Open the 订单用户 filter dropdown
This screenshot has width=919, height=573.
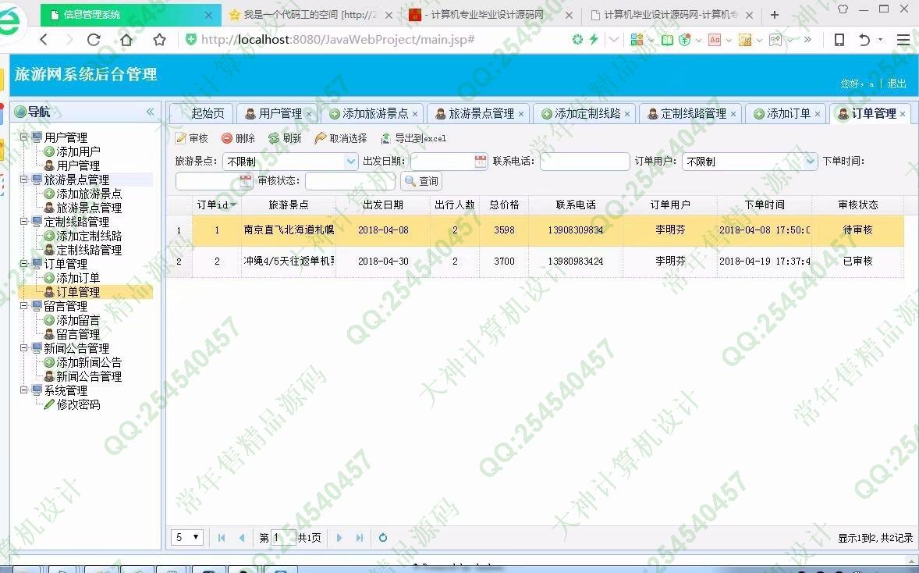coord(810,162)
